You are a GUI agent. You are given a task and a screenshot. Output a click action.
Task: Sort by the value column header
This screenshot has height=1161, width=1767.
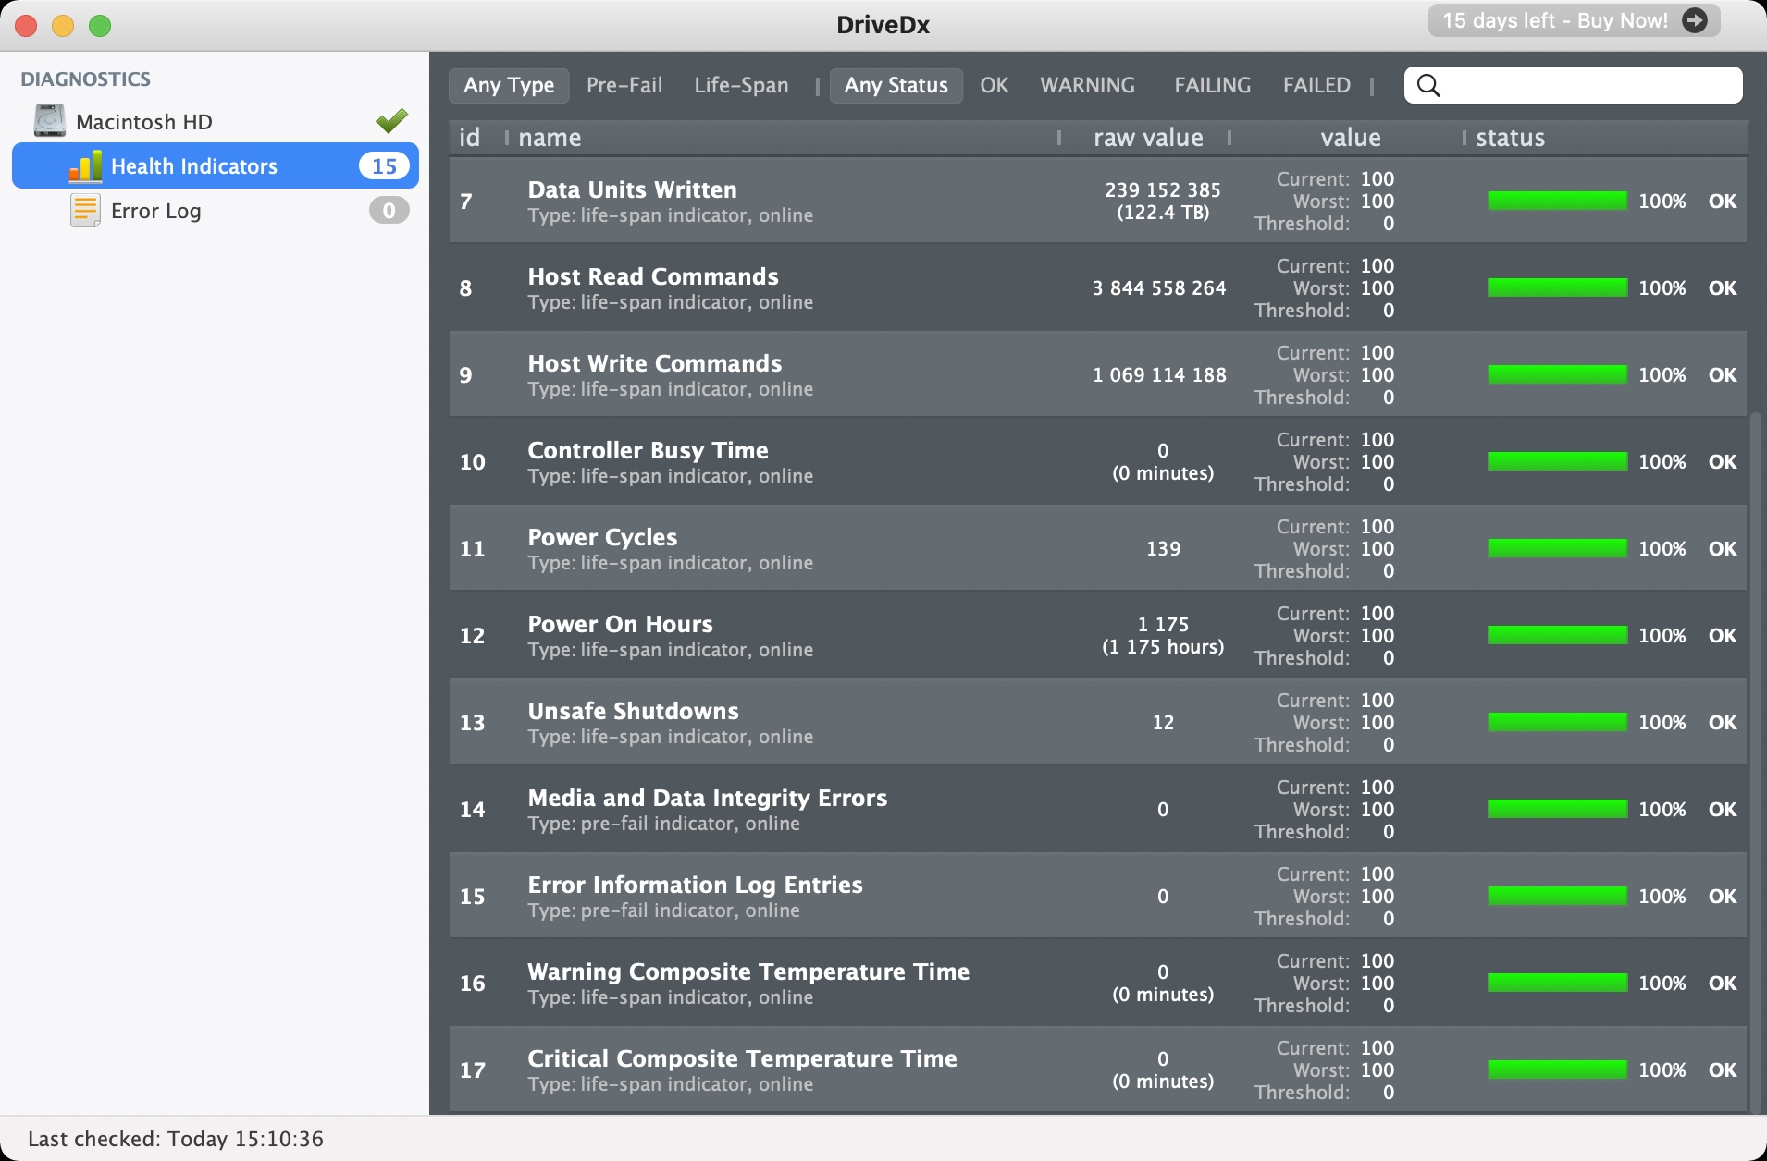click(x=1351, y=138)
